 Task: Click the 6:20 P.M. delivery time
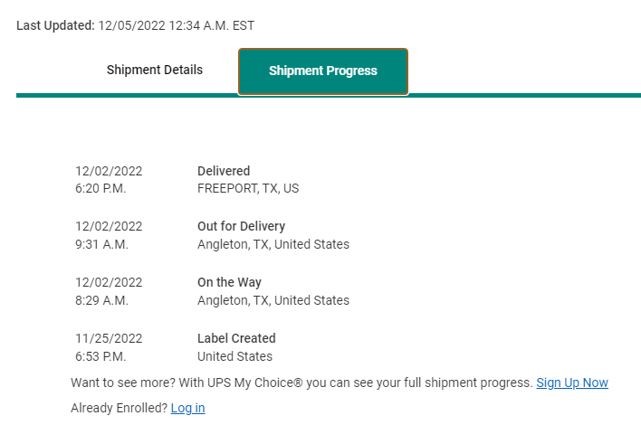(x=100, y=189)
